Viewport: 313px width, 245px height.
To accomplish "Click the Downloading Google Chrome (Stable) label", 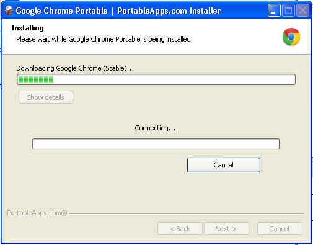I will (x=75, y=68).
